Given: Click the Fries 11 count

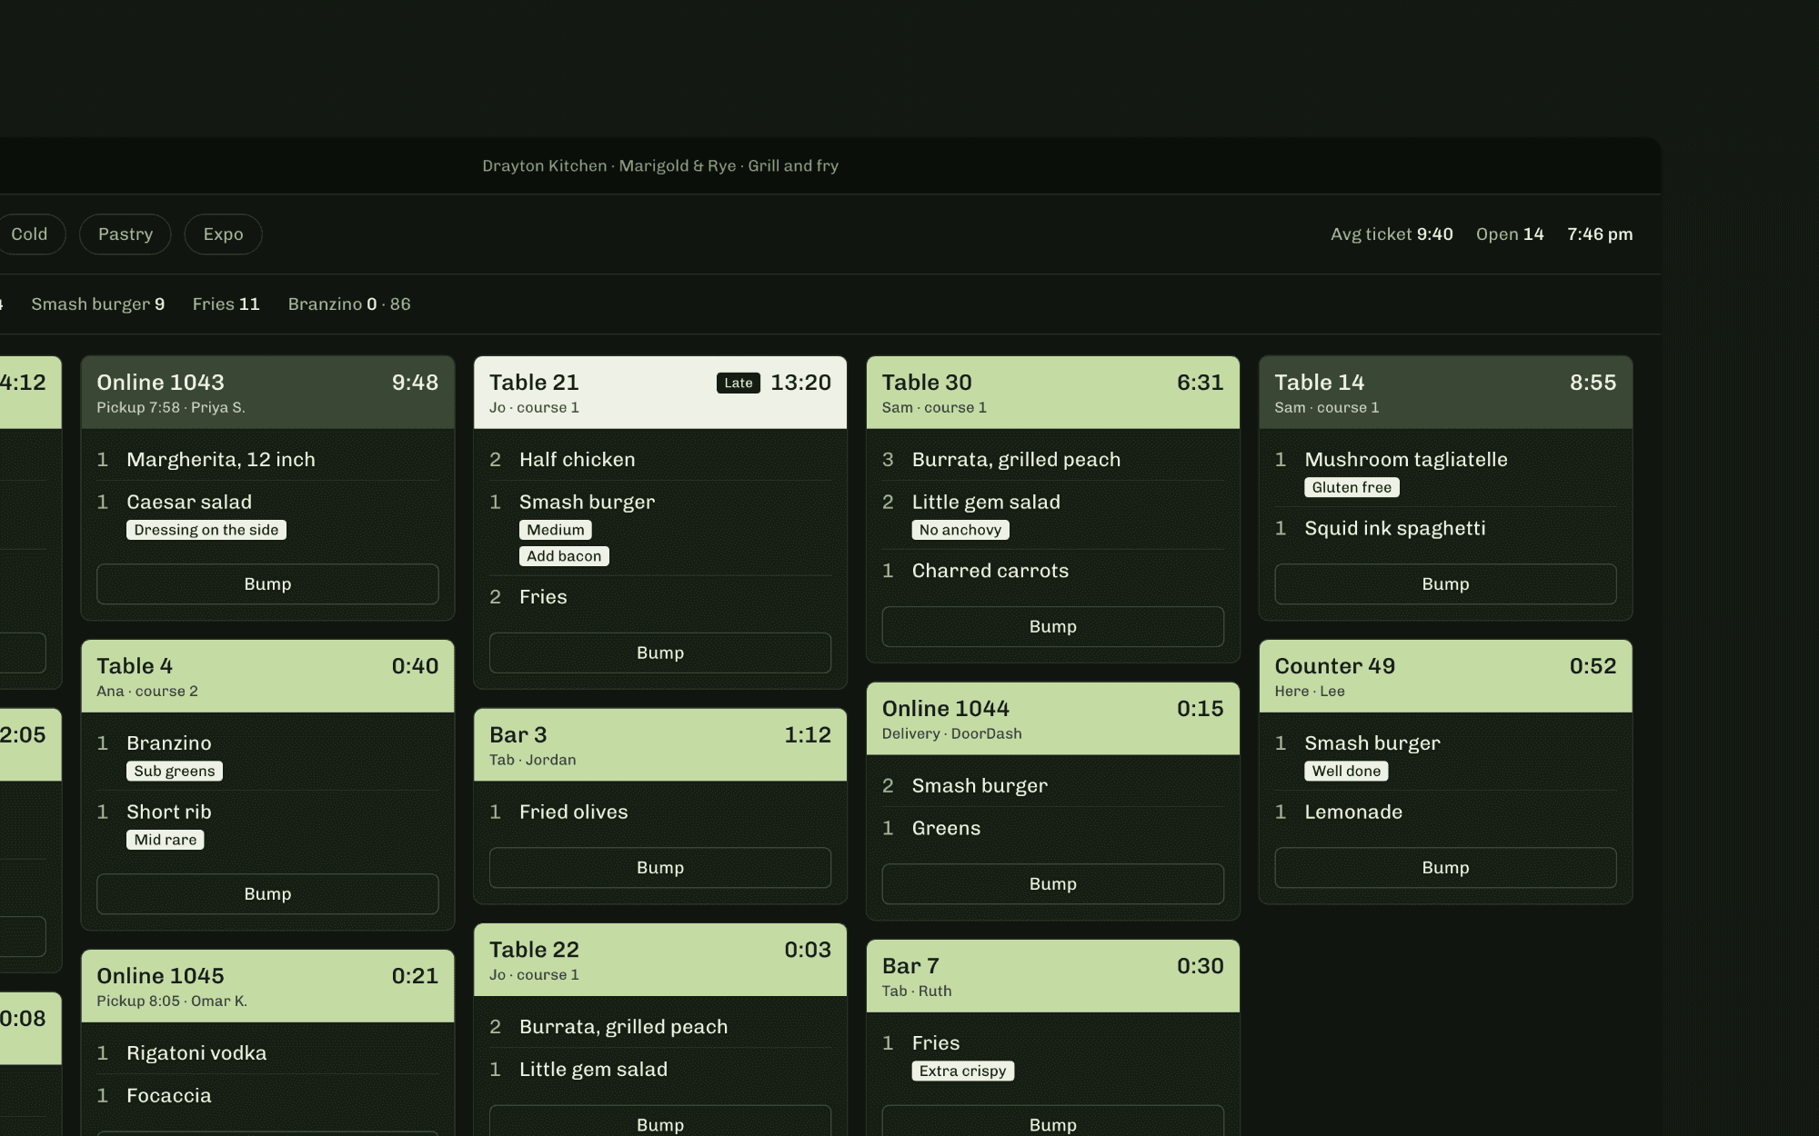Looking at the screenshot, I should (226, 304).
